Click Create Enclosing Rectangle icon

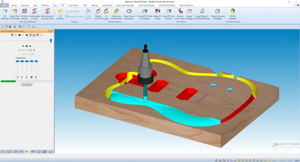[x=218, y=12]
